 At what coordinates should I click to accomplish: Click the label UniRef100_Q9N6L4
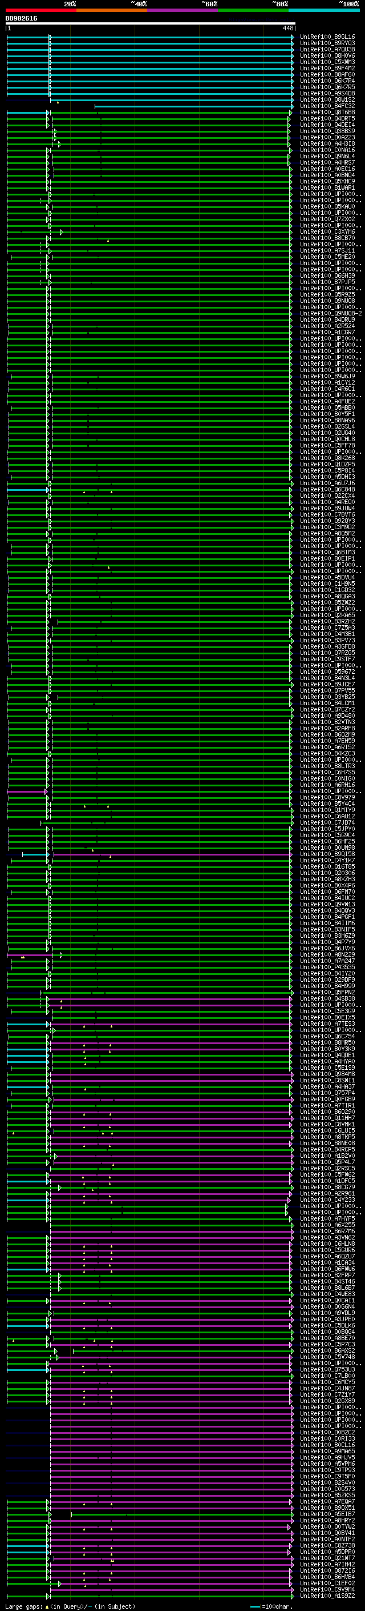pyautogui.click(x=327, y=157)
